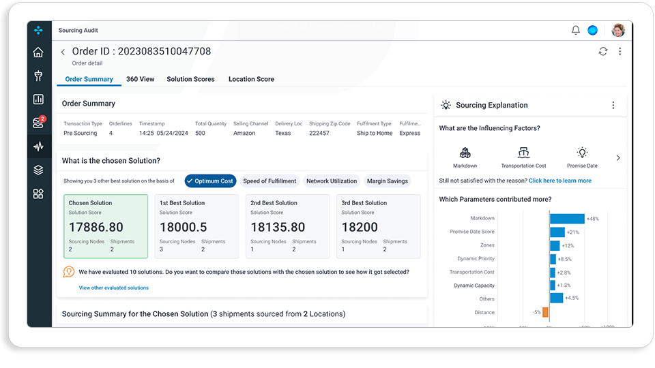Open the layers sidebar icon
Screen dimensions: 655x368
click(38, 170)
